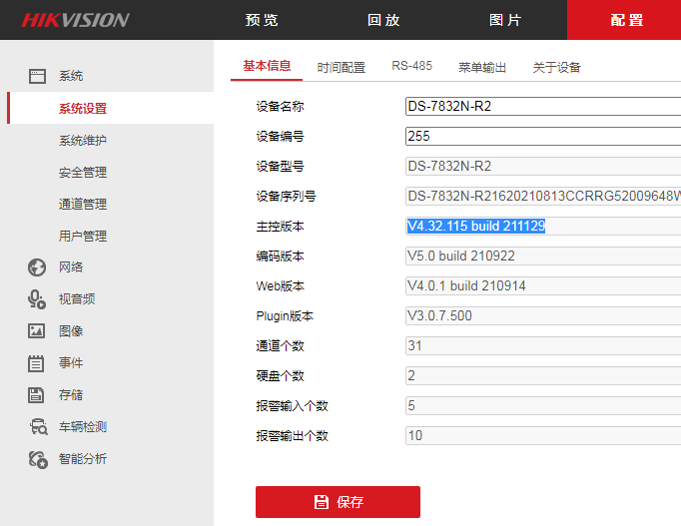Screen dimensions: 681x526
Task: Click the Hikvision logo
Action: [76, 20]
